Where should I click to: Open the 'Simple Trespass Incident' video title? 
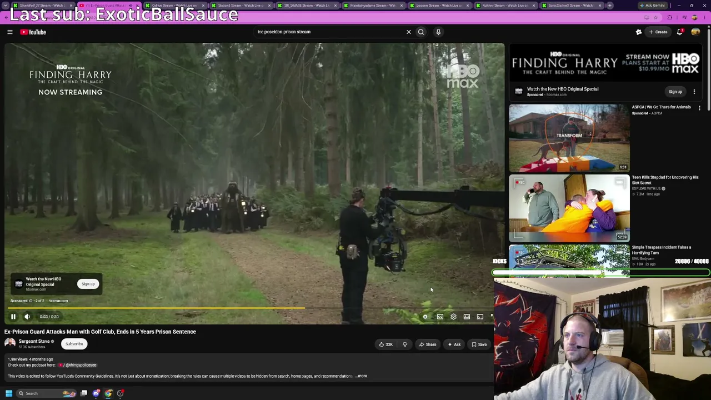tap(661, 250)
